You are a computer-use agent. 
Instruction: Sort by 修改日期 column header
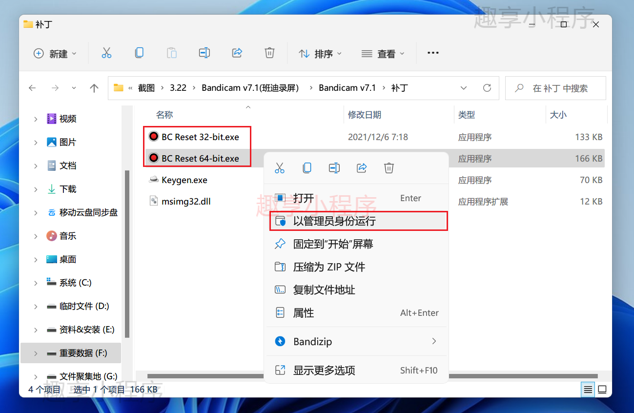365,115
